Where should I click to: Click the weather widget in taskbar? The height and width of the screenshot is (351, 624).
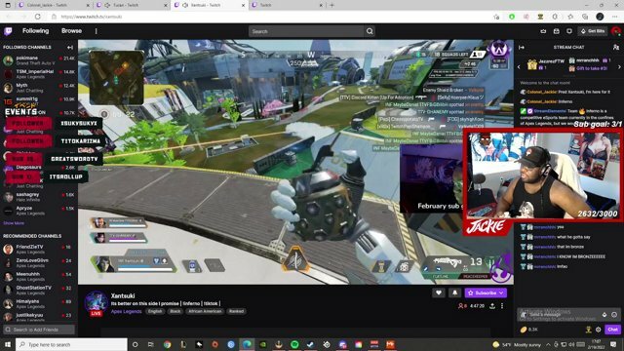click(x=516, y=344)
